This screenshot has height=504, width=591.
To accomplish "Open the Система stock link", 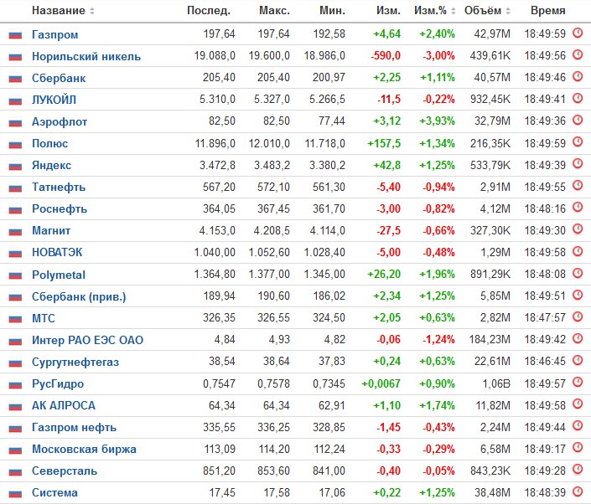I will 55,493.
